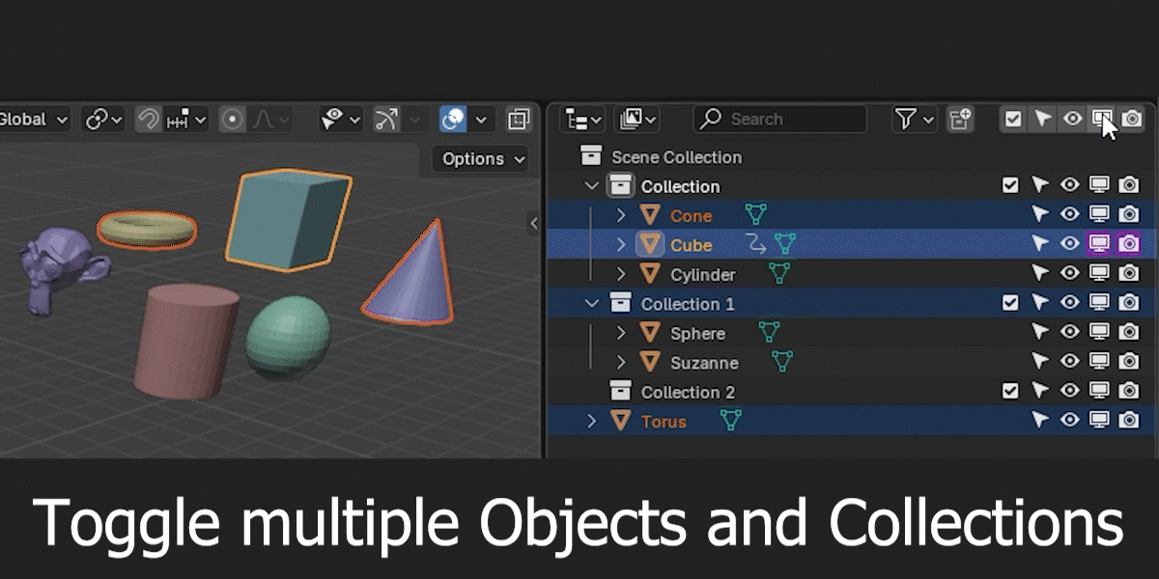The height and width of the screenshot is (579, 1159).
Task: Open the Outliner display mode dropdown
Action: click(x=582, y=119)
